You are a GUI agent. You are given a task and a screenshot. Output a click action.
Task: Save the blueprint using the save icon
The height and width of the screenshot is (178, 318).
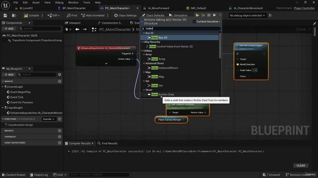pos(5,15)
